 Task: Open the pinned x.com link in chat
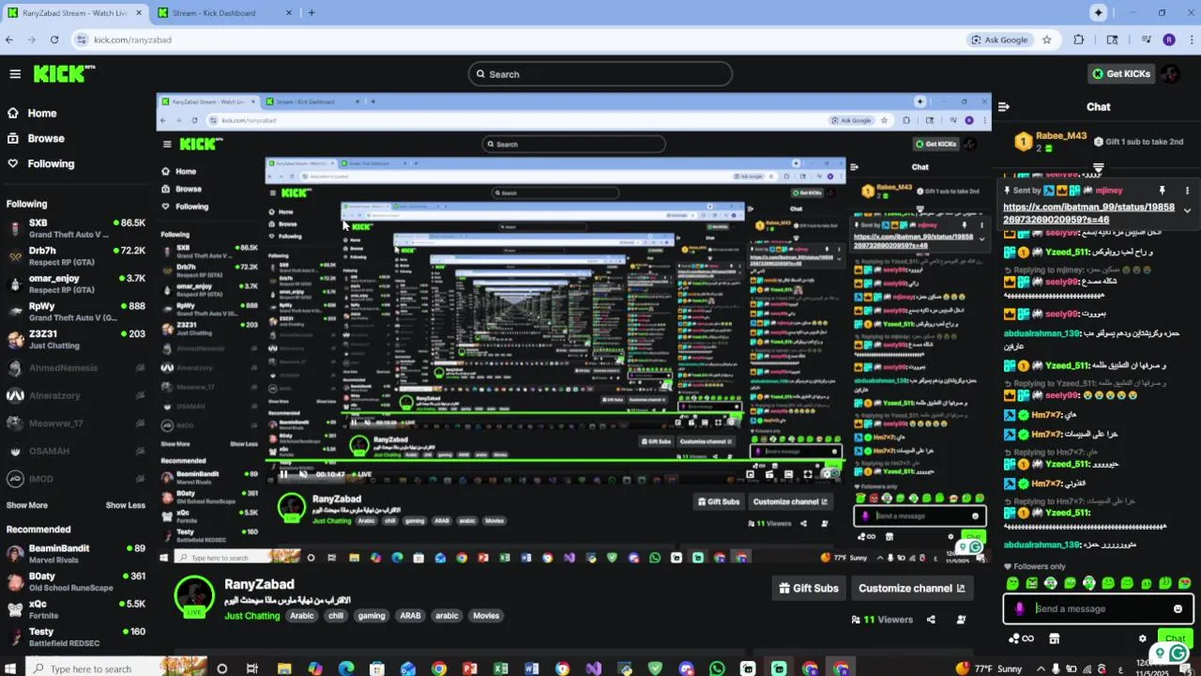1088,213
